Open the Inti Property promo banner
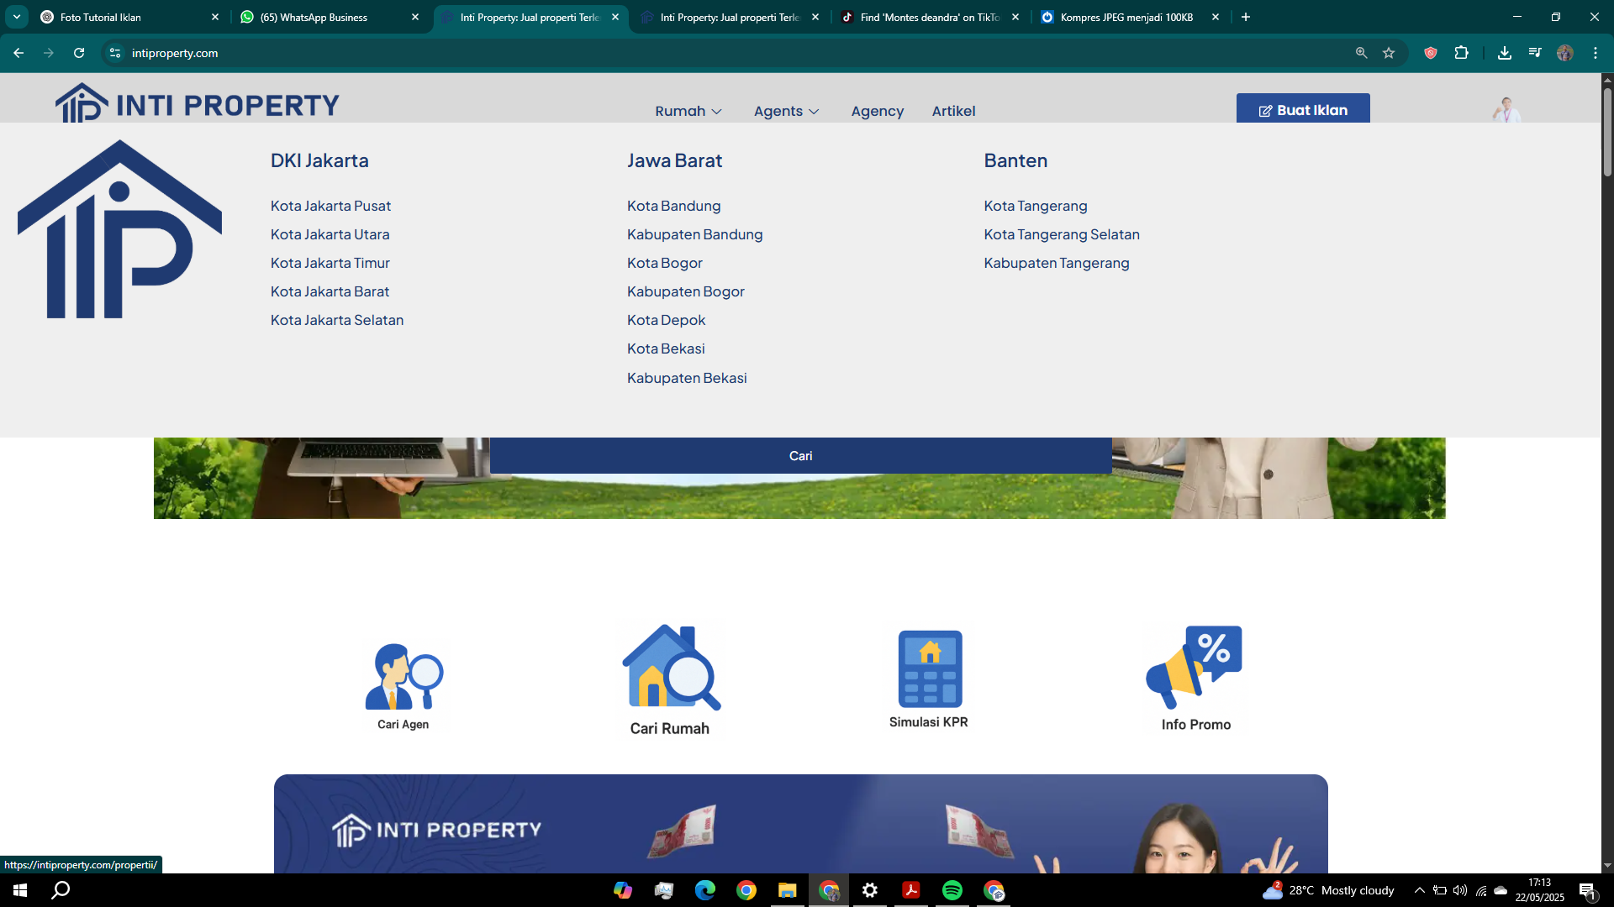The width and height of the screenshot is (1614, 907). click(x=800, y=824)
